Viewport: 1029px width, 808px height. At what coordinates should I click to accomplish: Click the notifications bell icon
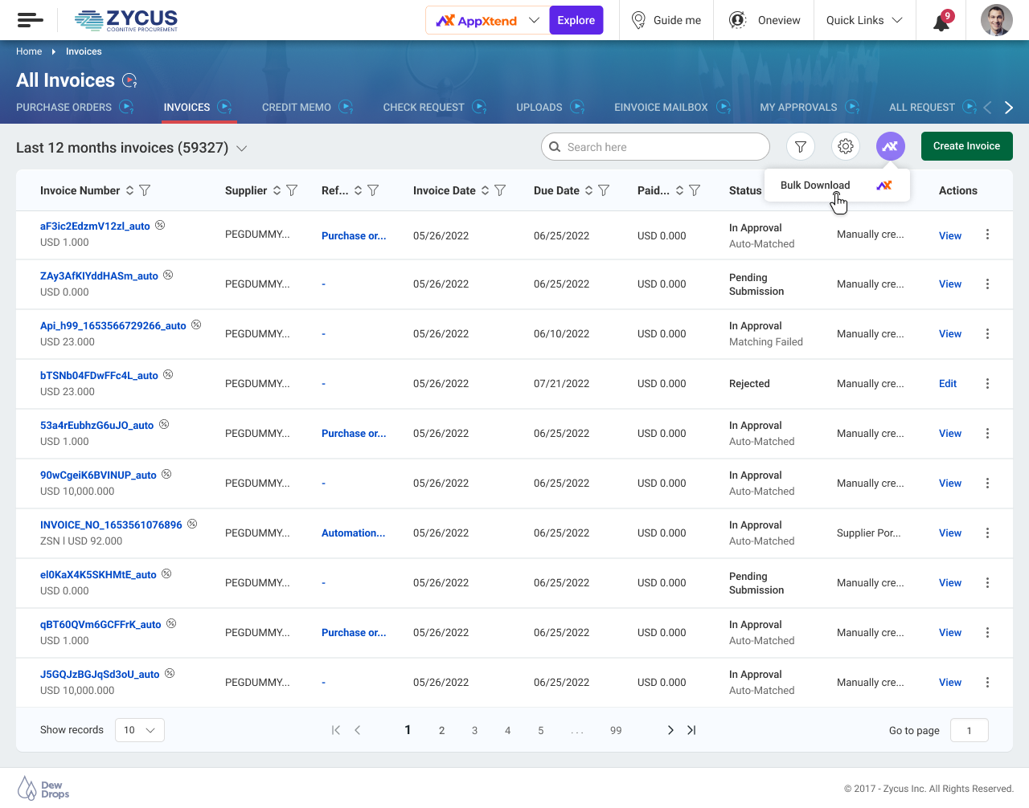[x=941, y=22]
